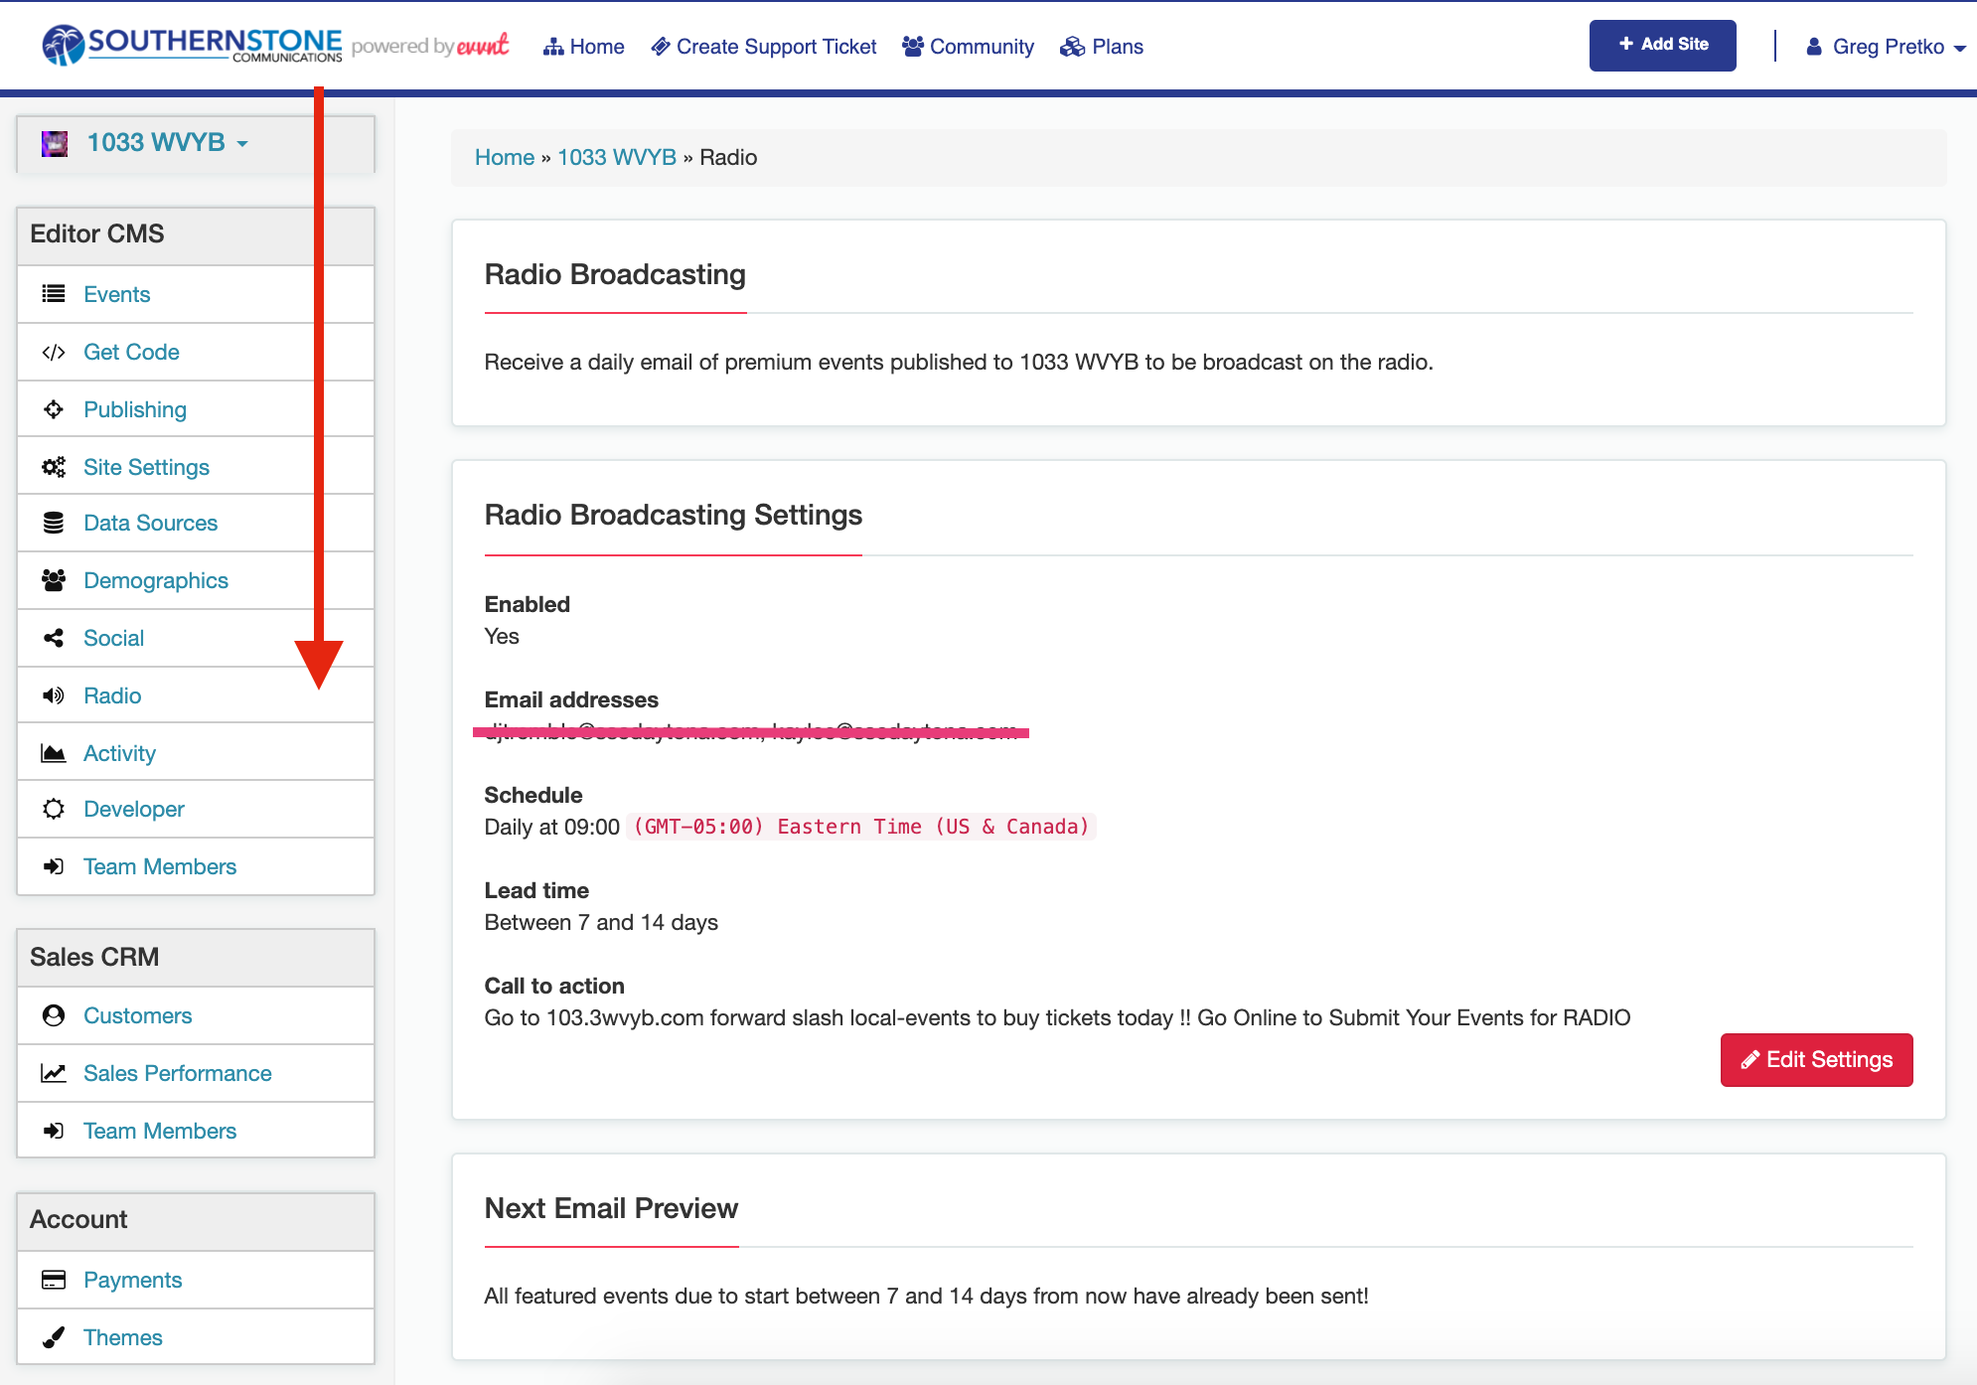Click the user icon beside Greg Pretko
This screenshot has height=1385, width=1977.
[1814, 47]
